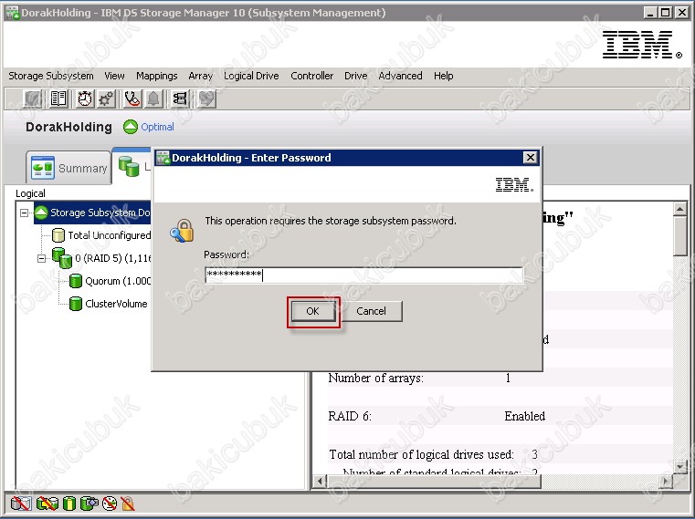The width and height of the screenshot is (695, 519).
Task: Click scroll down arrow in properties pane
Action: pos(679,466)
